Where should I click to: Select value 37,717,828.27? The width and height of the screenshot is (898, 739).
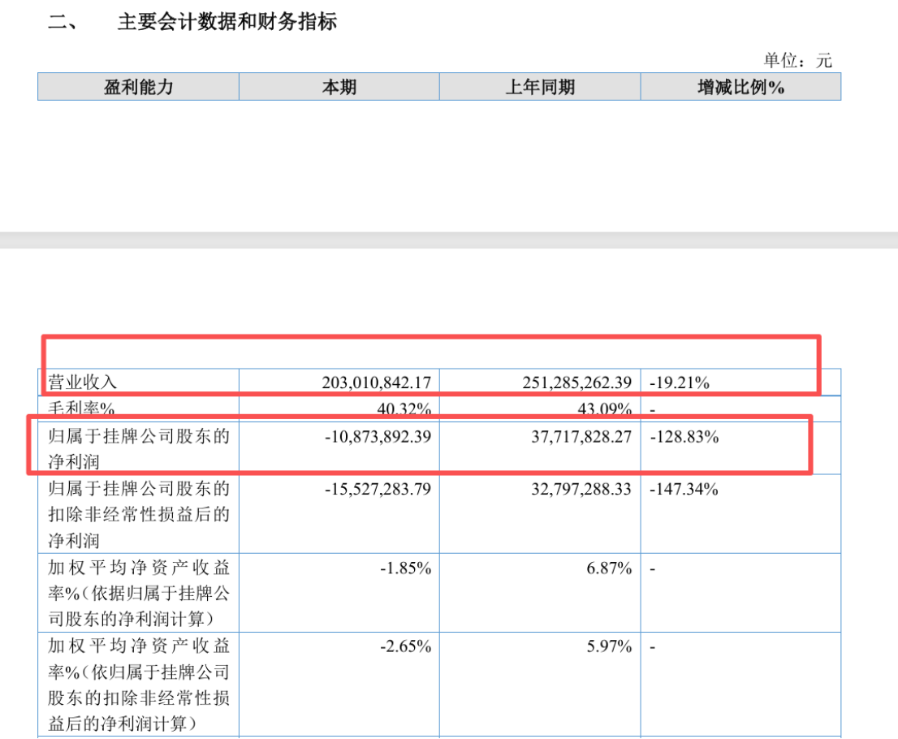pyautogui.click(x=581, y=437)
